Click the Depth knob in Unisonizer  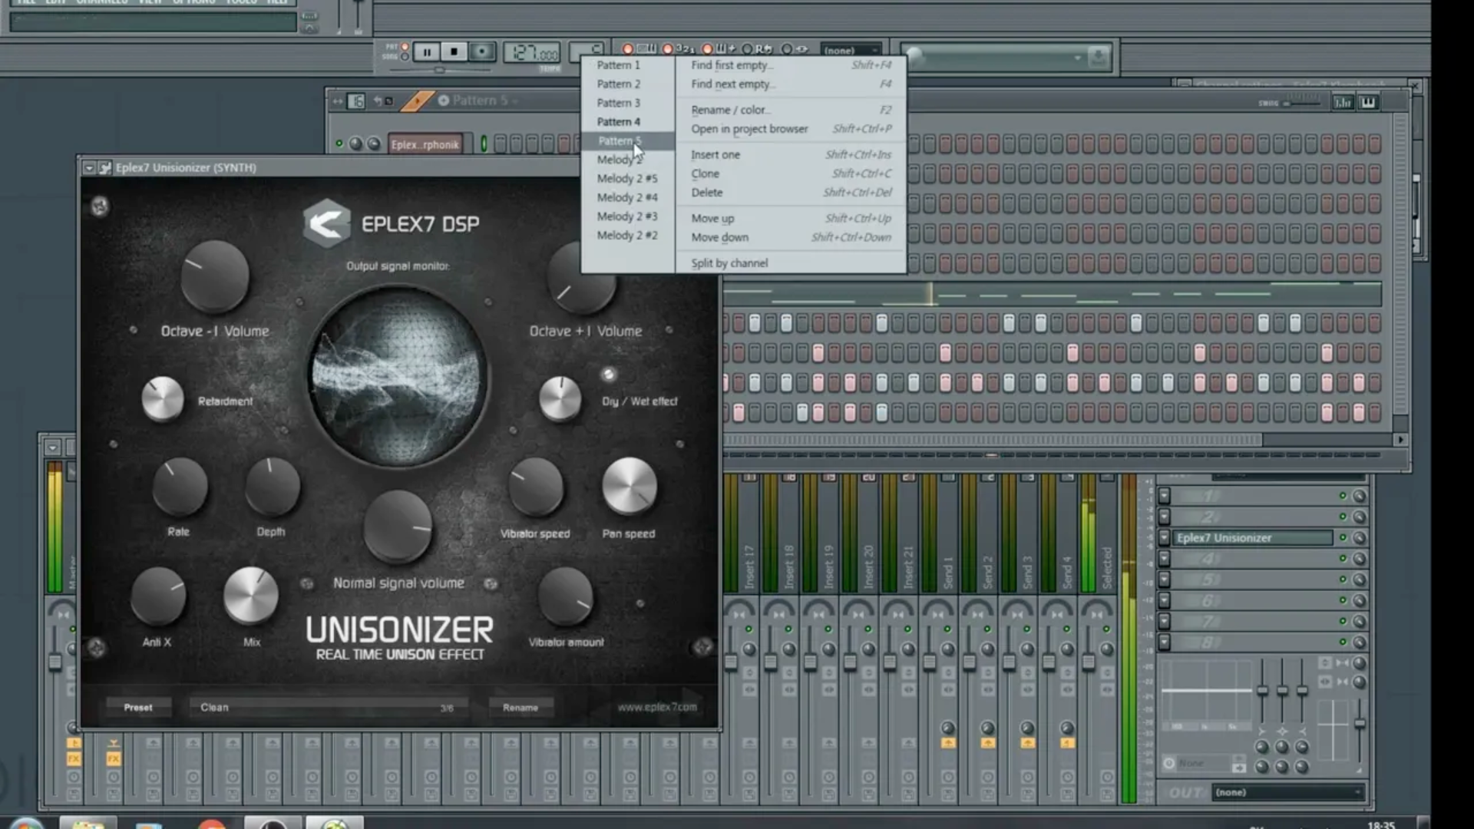click(x=272, y=487)
